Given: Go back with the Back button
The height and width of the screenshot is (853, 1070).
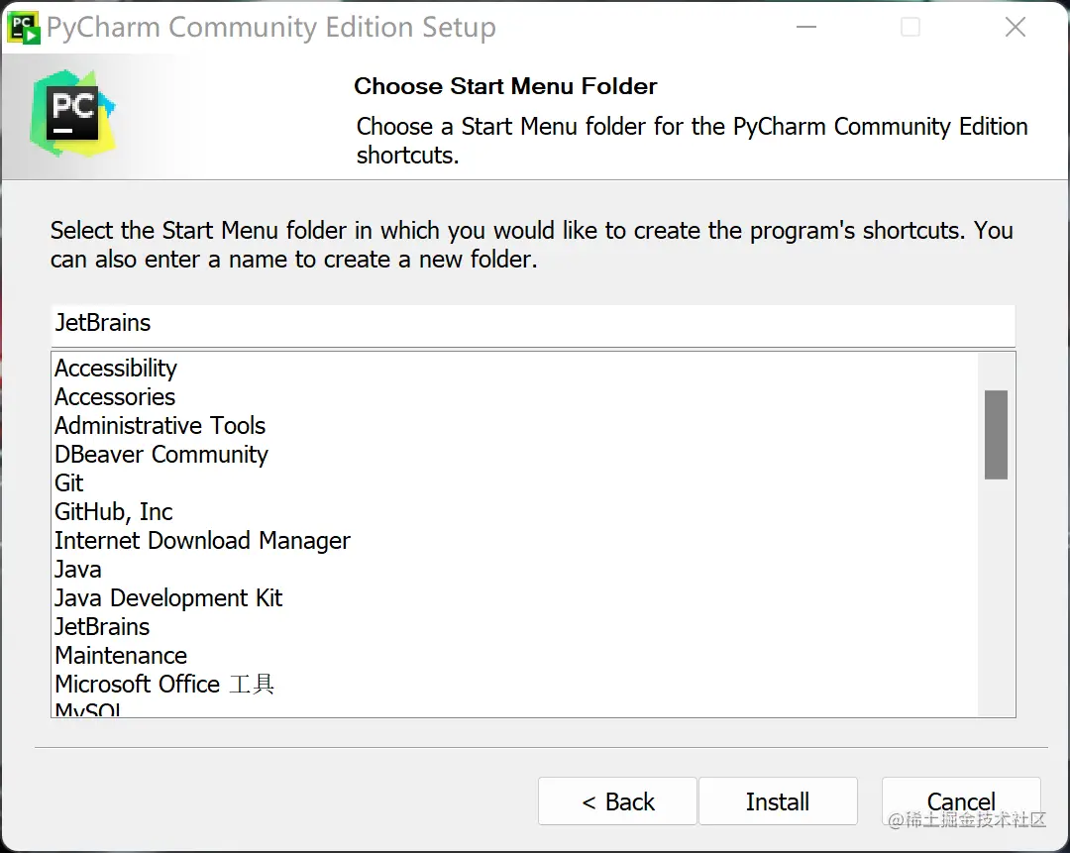Looking at the screenshot, I should click(x=618, y=801).
